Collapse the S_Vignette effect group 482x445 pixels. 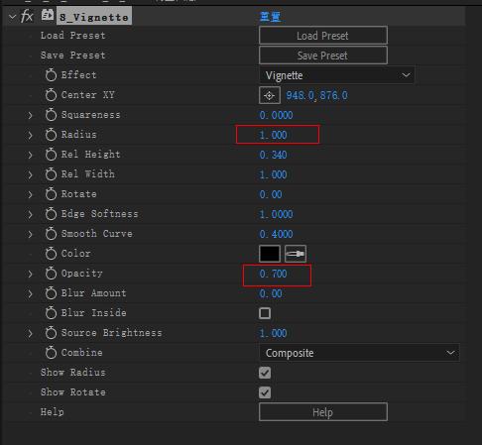pos(13,16)
